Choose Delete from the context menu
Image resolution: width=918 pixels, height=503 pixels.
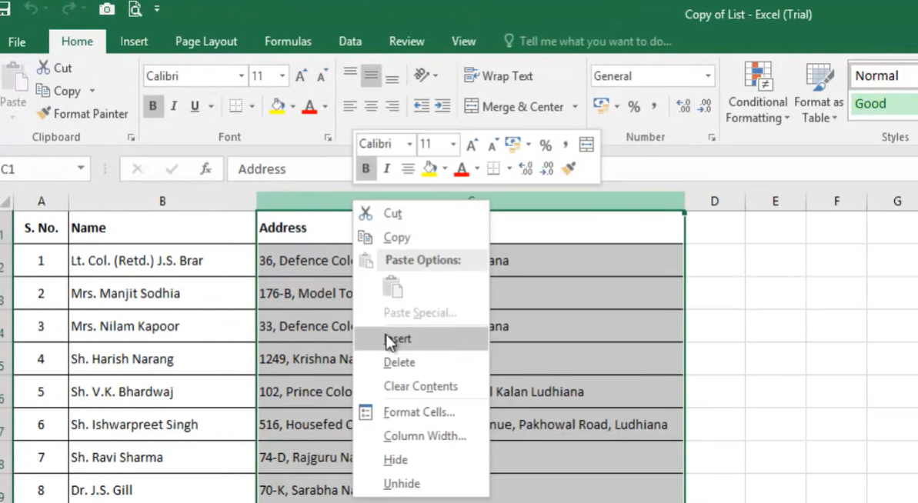click(x=421, y=362)
